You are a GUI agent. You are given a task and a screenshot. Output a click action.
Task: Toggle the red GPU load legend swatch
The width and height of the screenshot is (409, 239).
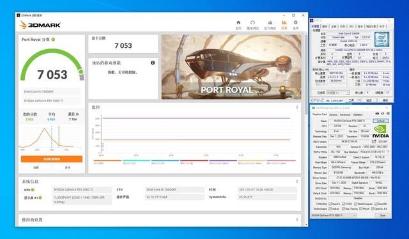pyautogui.click(x=194, y=161)
